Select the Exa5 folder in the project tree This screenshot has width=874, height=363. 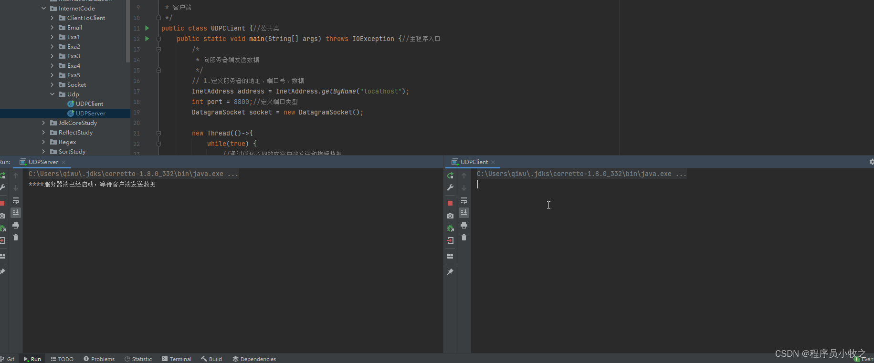point(74,75)
